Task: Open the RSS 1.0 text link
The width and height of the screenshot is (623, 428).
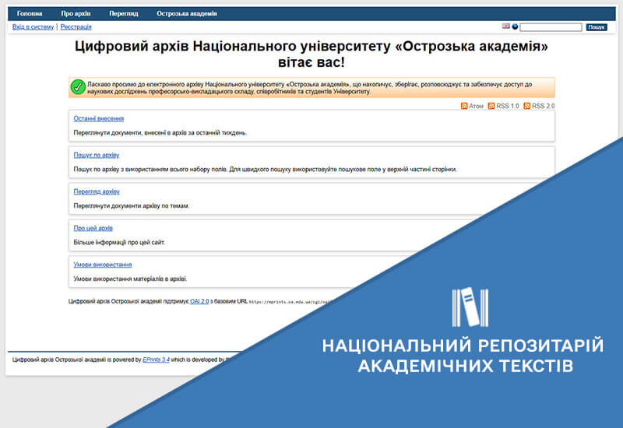Action: 508,106
